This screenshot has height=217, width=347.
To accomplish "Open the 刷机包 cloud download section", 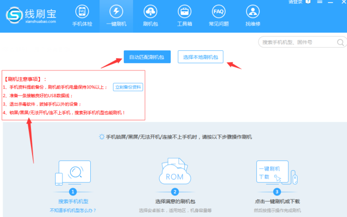I will [x=151, y=16].
